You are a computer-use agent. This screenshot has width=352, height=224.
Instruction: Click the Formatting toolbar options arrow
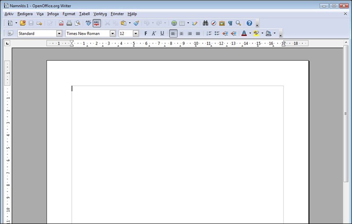coord(280,33)
